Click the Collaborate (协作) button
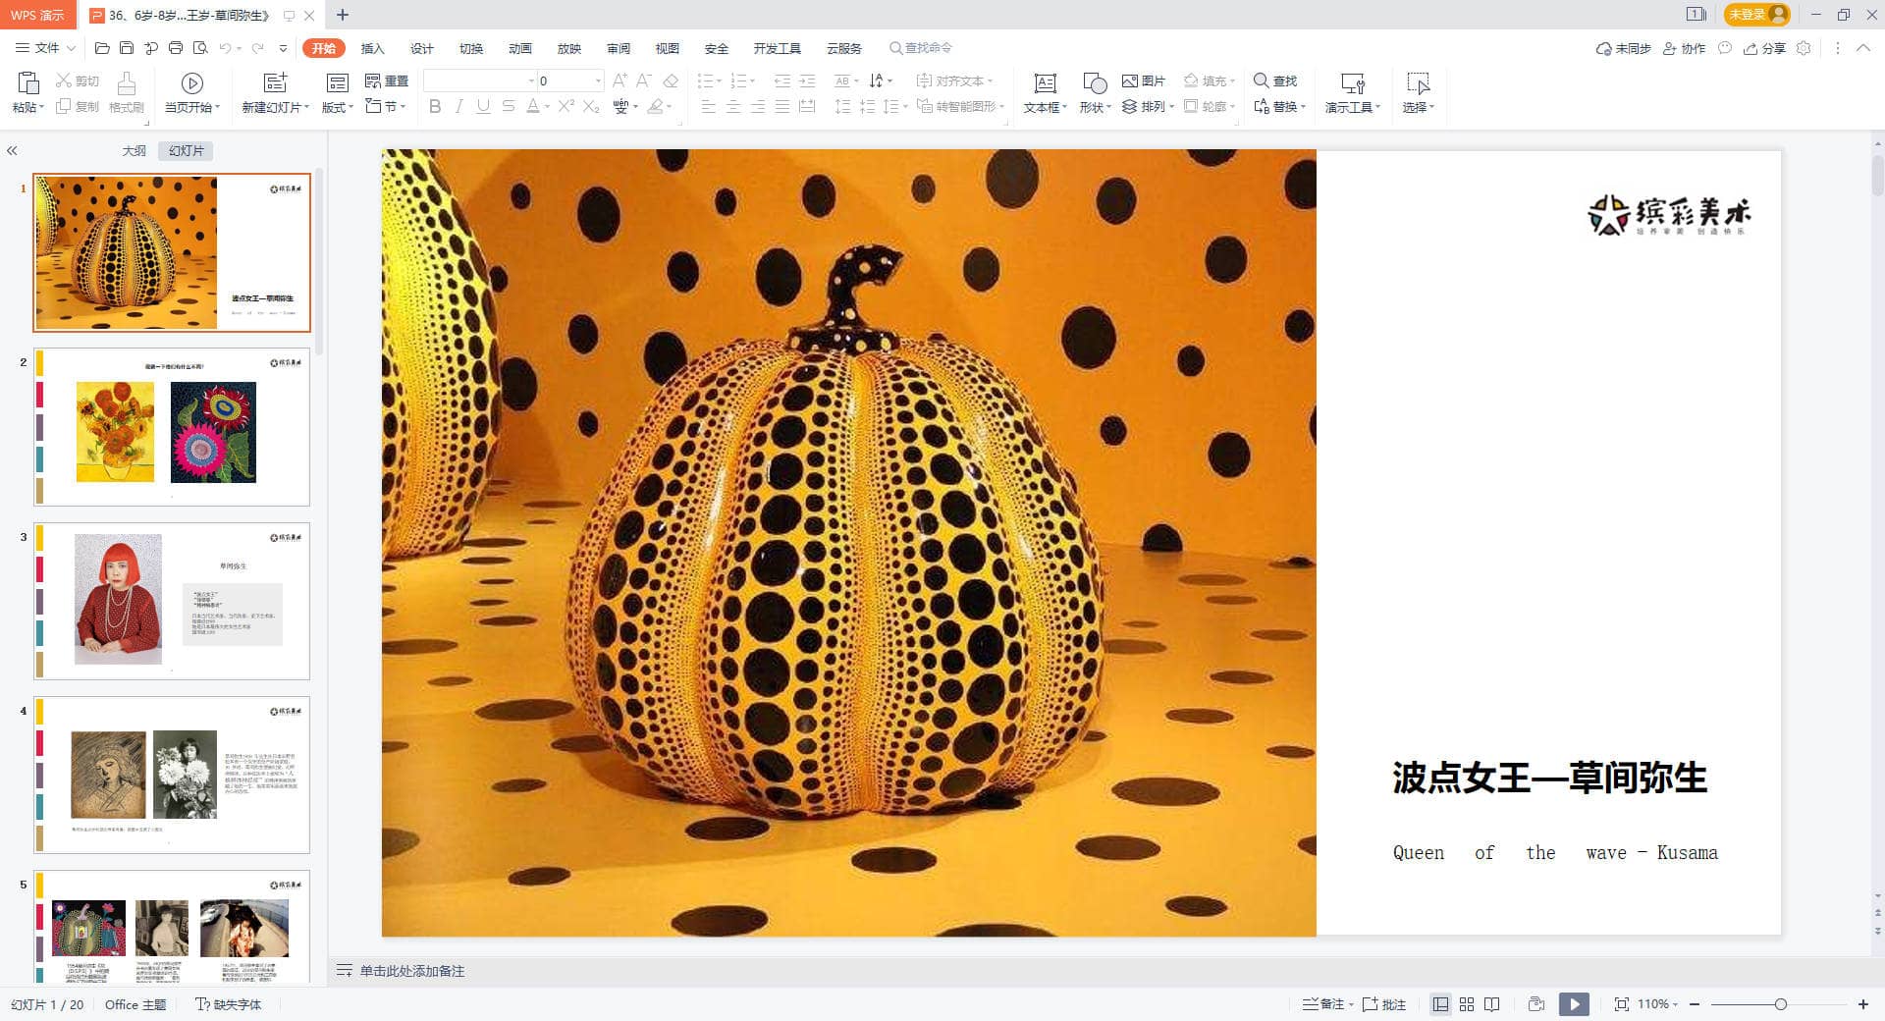This screenshot has height=1021, width=1885. point(1685,48)
